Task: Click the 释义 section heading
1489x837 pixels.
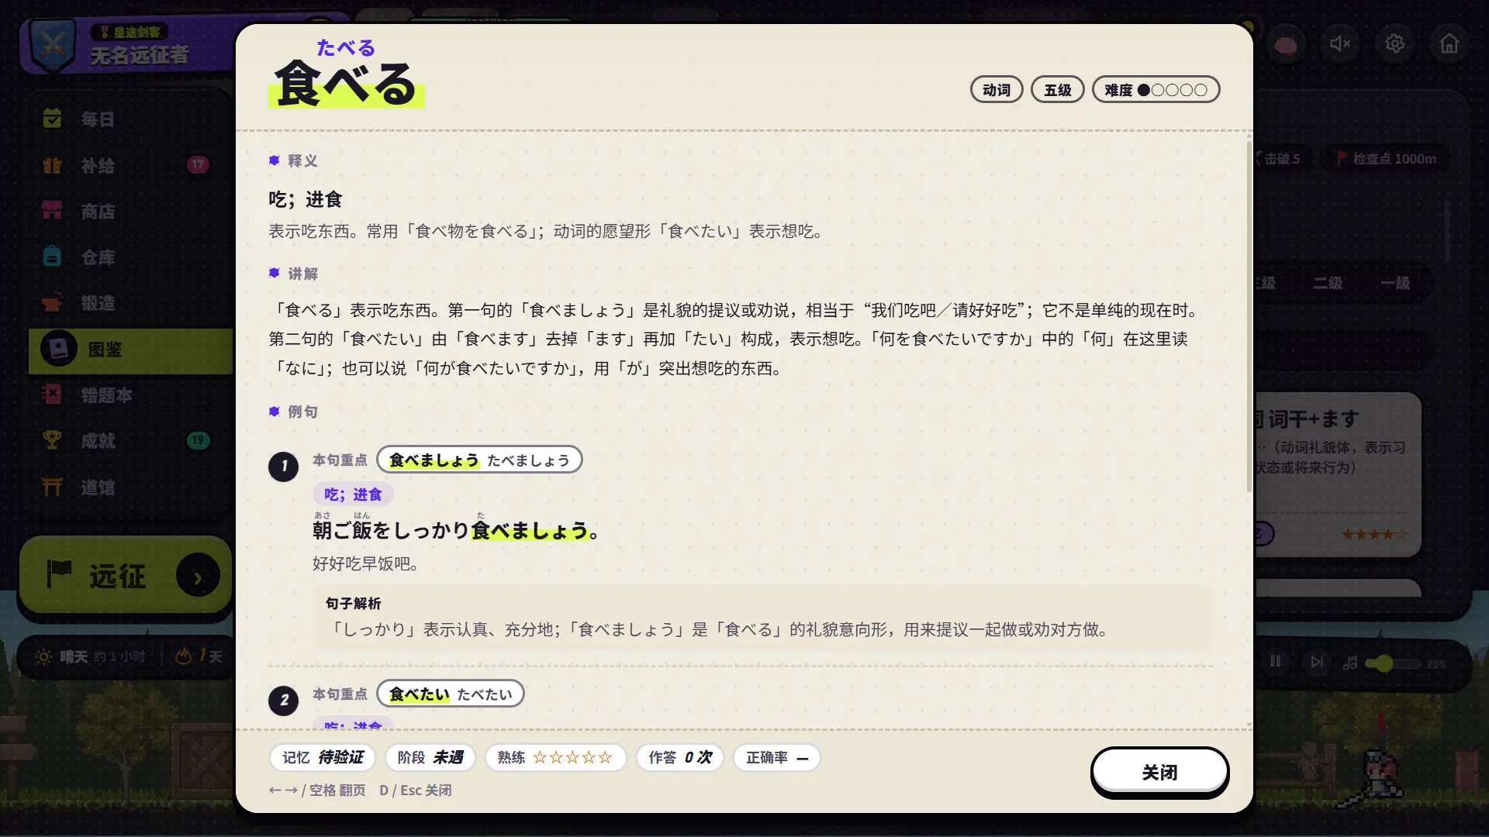Action: [x=302, y=160]
